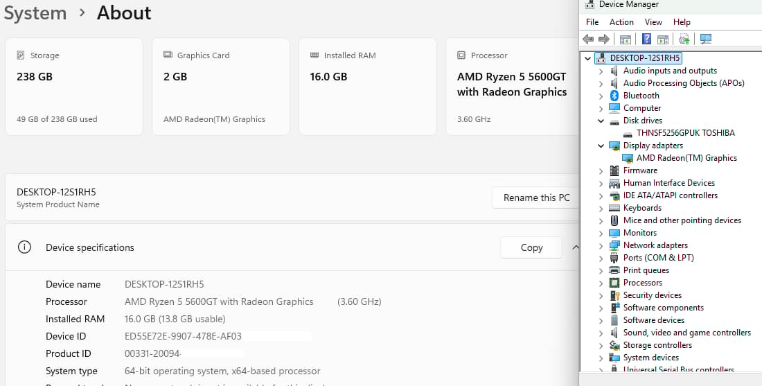Click the 16.0 GB (13.8 GB usable) value
This screenshot has height=386, width=762.
tap(175, 319)
